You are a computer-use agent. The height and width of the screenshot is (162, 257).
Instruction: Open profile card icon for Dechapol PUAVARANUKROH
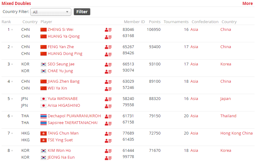tap(108, 116)
